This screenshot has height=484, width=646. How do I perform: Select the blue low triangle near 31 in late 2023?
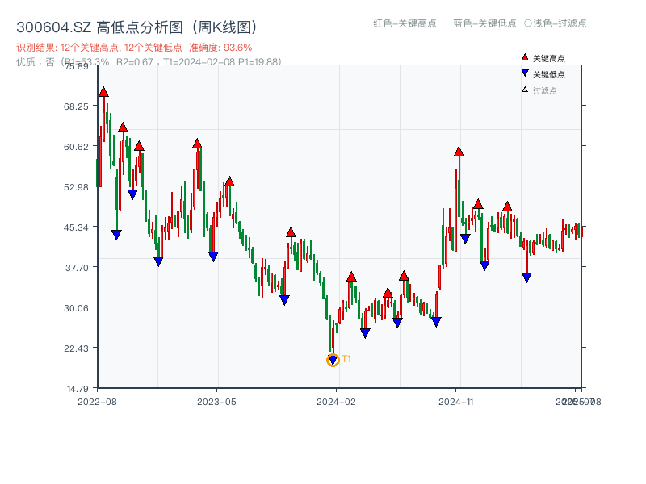point(284,300)
